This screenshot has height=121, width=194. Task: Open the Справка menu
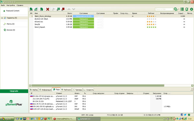(x=20, y=5)
